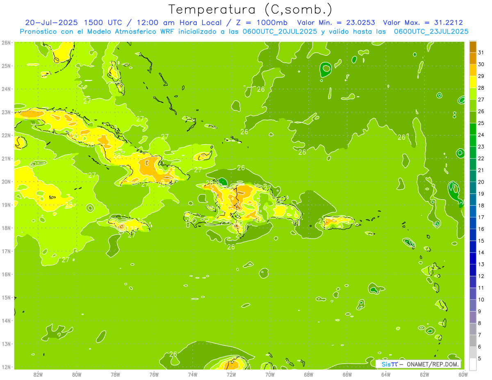The width and height of the screenshot is (492, 380).
Task: Click the 22N latitude axis label
Action: tap(6, 135)
